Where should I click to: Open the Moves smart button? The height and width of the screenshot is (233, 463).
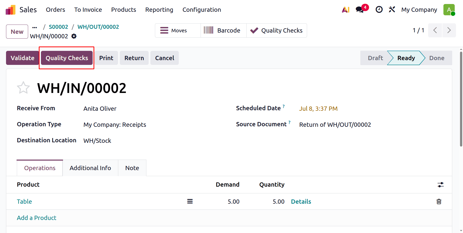pos(178,31)
